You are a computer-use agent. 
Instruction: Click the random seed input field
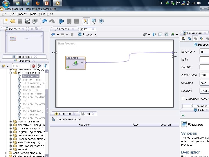tap(204, 75)
